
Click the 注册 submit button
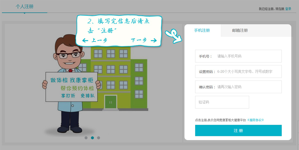[x=238, y=131]
